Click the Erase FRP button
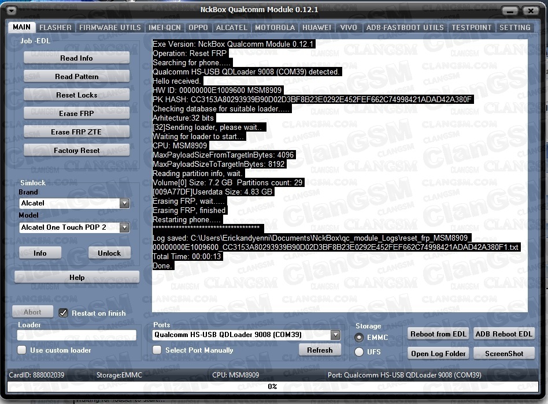The width and height of the screenshot is (548, 404). 76,113
